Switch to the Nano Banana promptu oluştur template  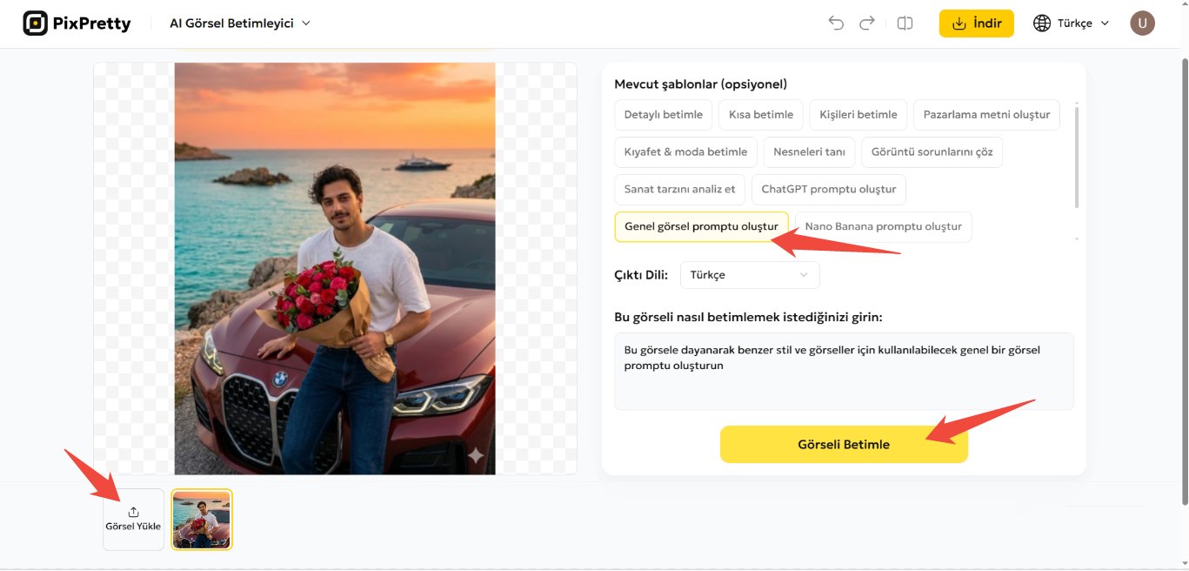pyautogui.click(x=883, y=226)
